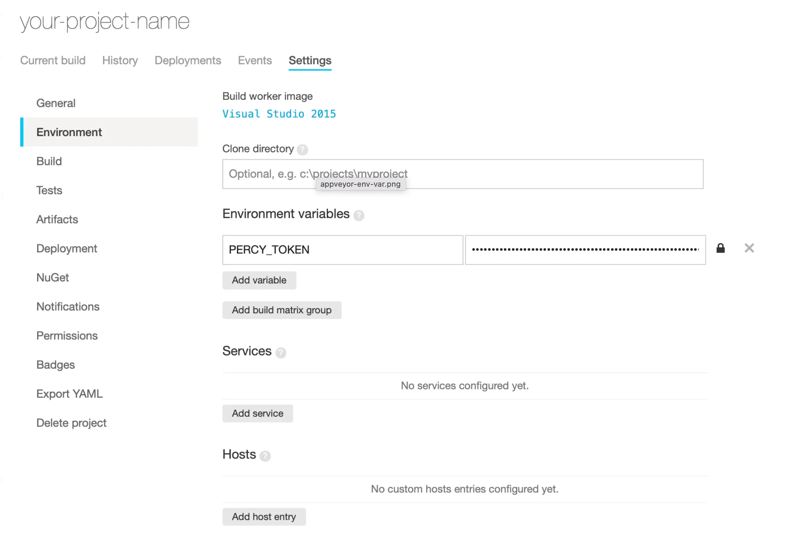
Task: Click the lock icon beside PERCY_TOKEN value
Action: tap(720, 248)
